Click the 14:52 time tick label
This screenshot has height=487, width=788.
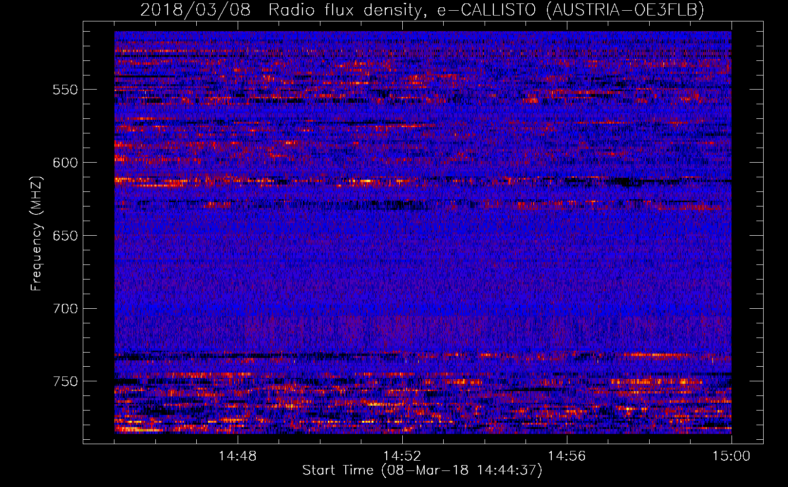coord(402,456)
